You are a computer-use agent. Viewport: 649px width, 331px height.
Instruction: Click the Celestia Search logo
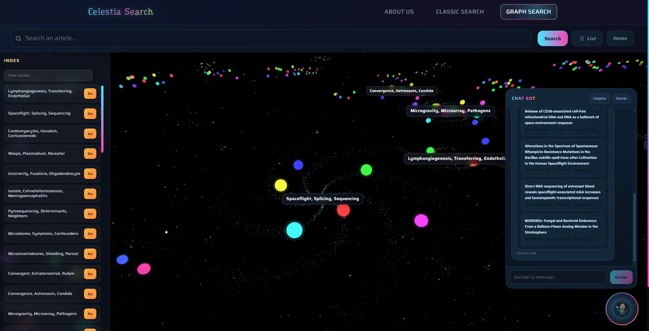point(120,12)
